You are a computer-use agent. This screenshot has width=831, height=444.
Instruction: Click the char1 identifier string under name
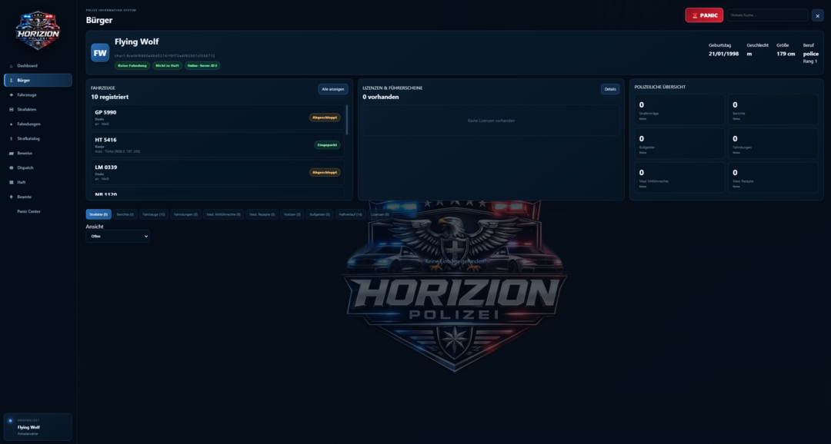click(x=165, y=55)
